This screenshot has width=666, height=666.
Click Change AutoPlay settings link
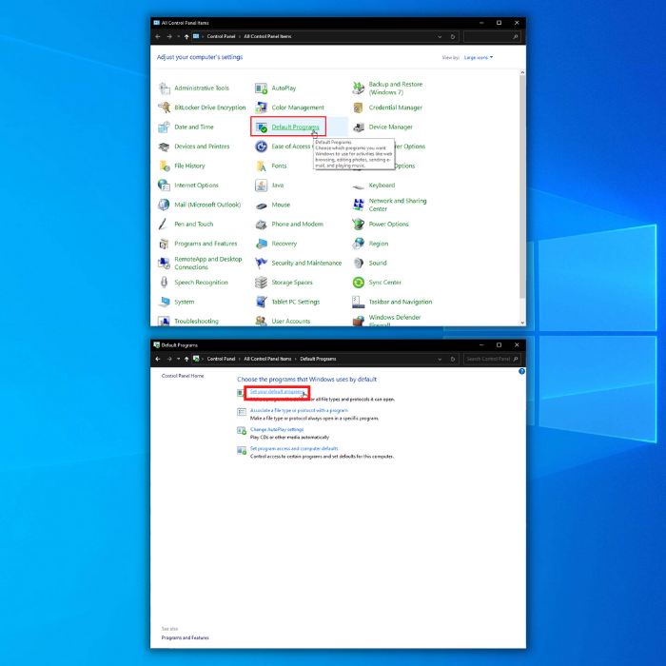pos(277,430)
